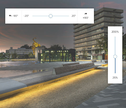The height and width of the screenshot is (108, 126).
Task: Select the 20° maximum rotation label
Action: pyautogui.click(x=73, y=16)
